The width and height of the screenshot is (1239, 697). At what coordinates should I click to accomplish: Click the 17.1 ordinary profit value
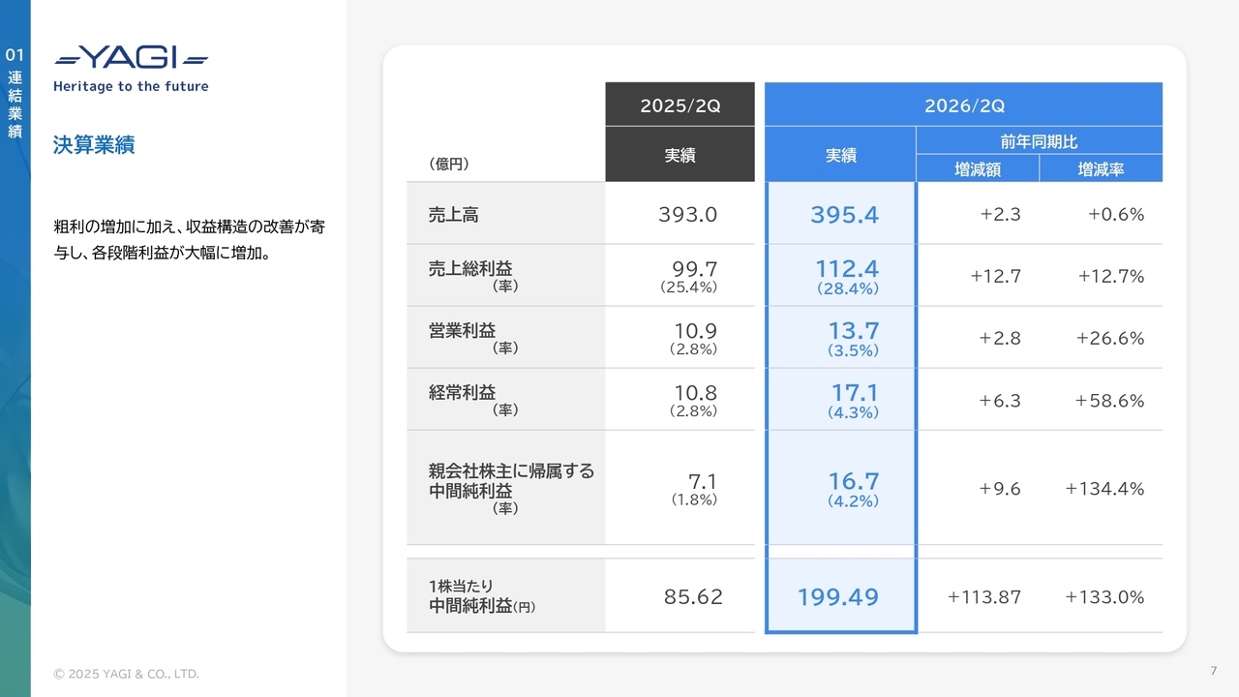point(854,392)
